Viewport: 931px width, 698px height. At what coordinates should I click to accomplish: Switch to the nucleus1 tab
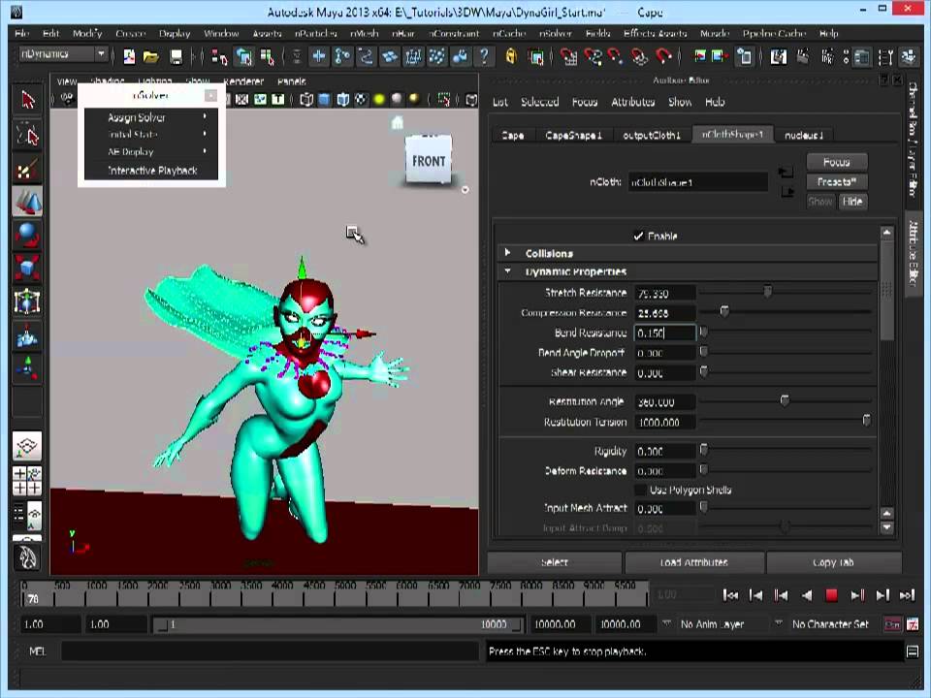click(804, 136)
